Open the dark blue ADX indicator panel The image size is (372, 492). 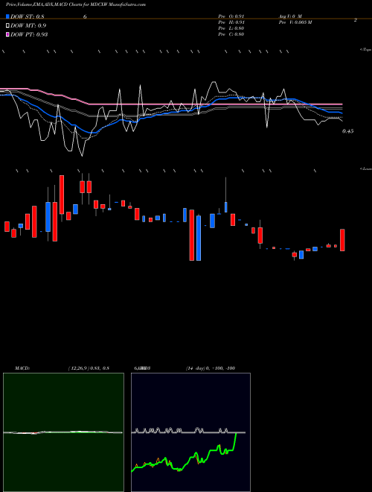(x=190, y=432)
